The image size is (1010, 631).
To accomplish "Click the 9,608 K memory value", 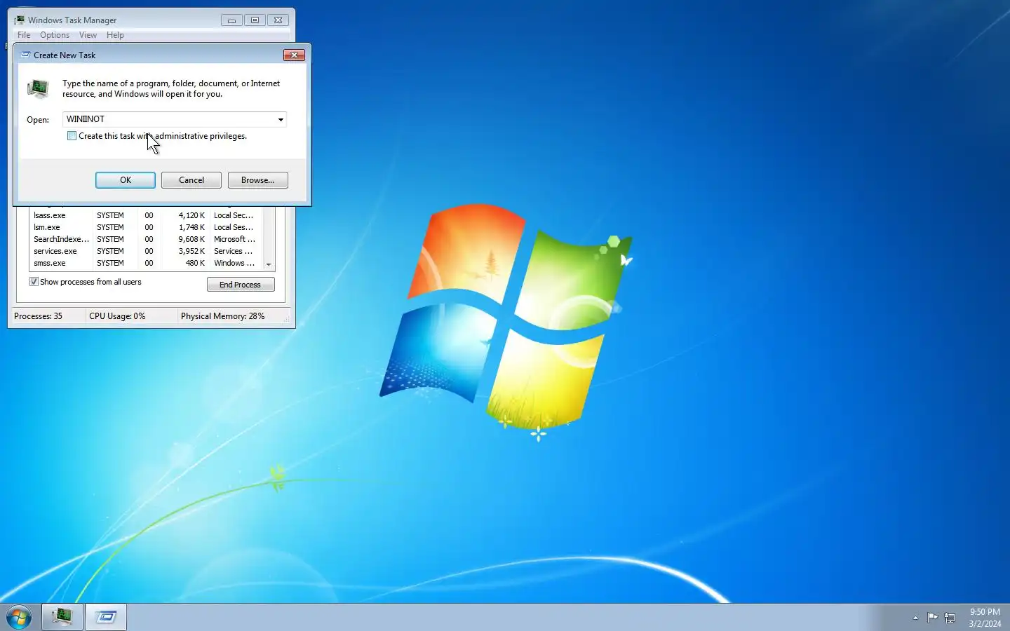I will coord(191,239).
